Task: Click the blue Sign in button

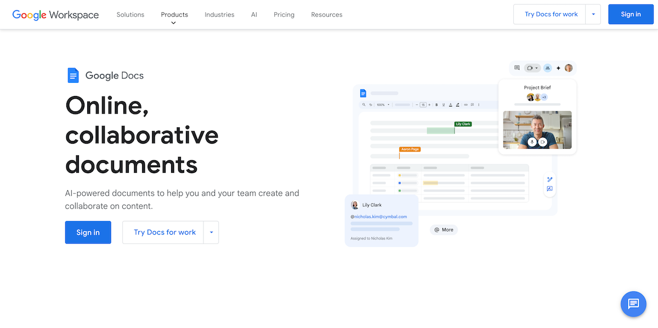Action: (631, 14)
